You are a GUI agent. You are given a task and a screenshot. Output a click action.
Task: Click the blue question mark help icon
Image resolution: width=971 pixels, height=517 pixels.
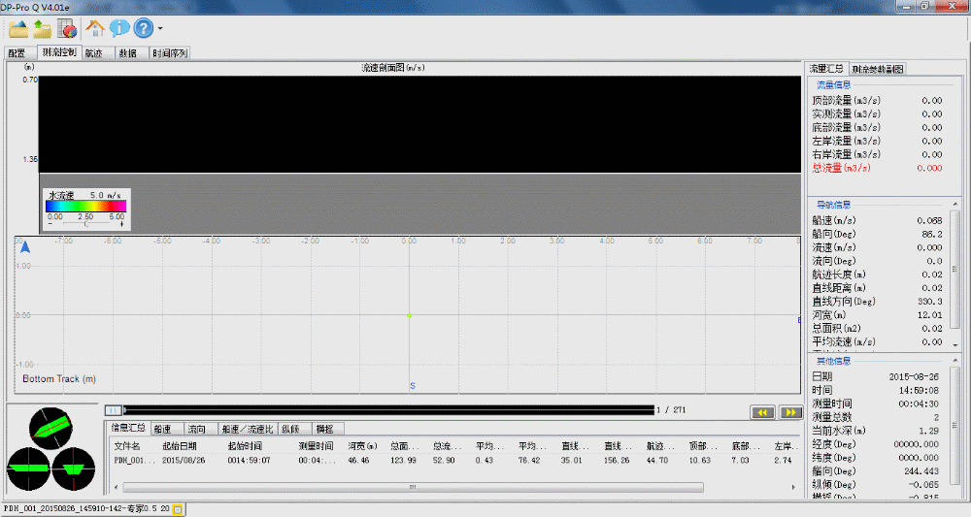(x=143, y=28)
